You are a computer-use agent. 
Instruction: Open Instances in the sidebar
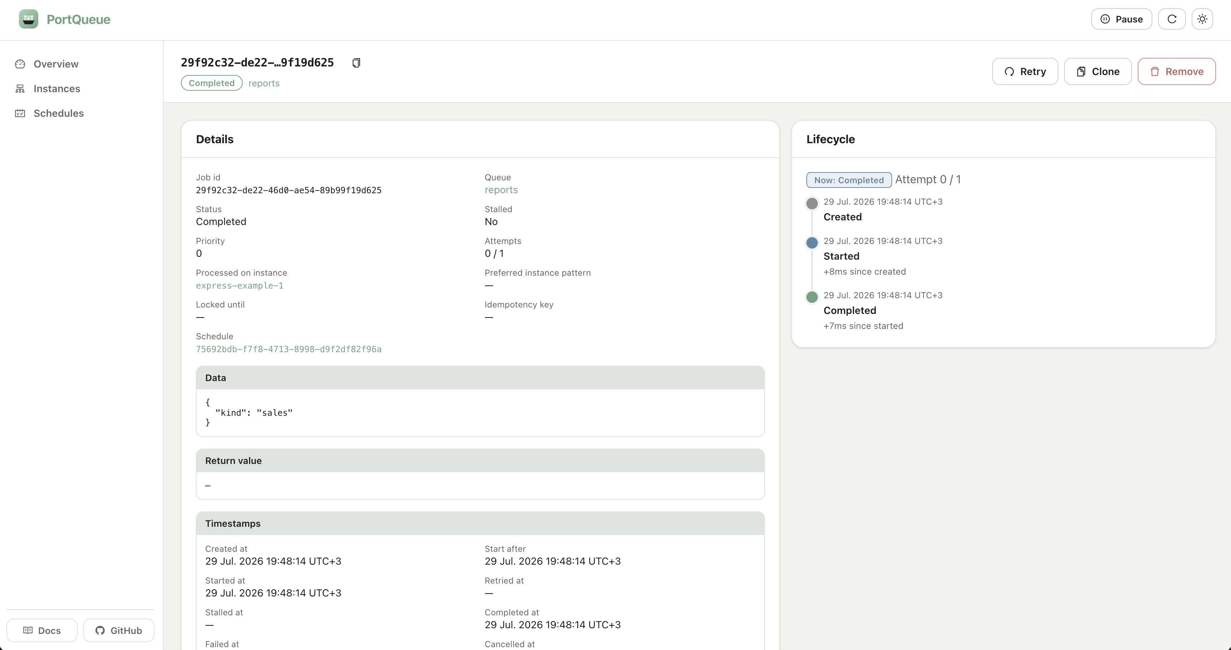click(57, 89)
